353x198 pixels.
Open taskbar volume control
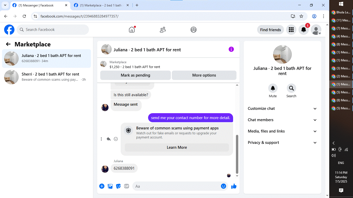coord(334,155)
